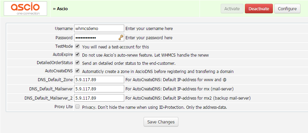
Task: Click the Activate button
Action: point(232,9)
